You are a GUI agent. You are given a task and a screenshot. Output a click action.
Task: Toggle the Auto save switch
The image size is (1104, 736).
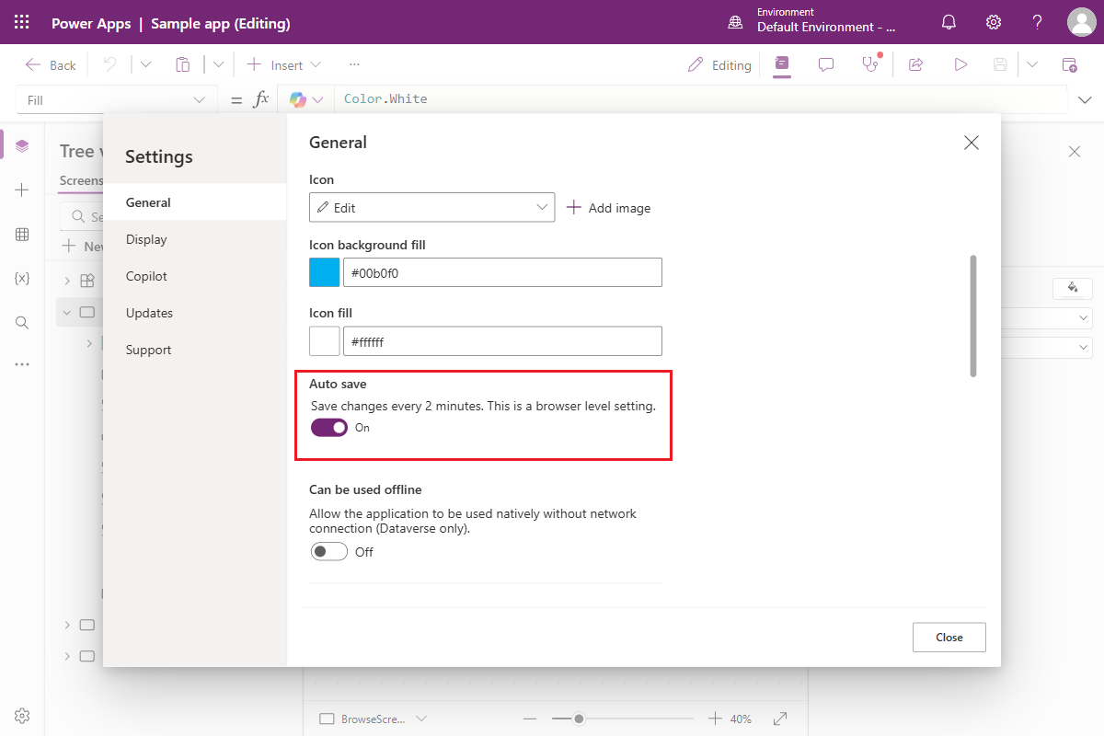click(329, 428)
